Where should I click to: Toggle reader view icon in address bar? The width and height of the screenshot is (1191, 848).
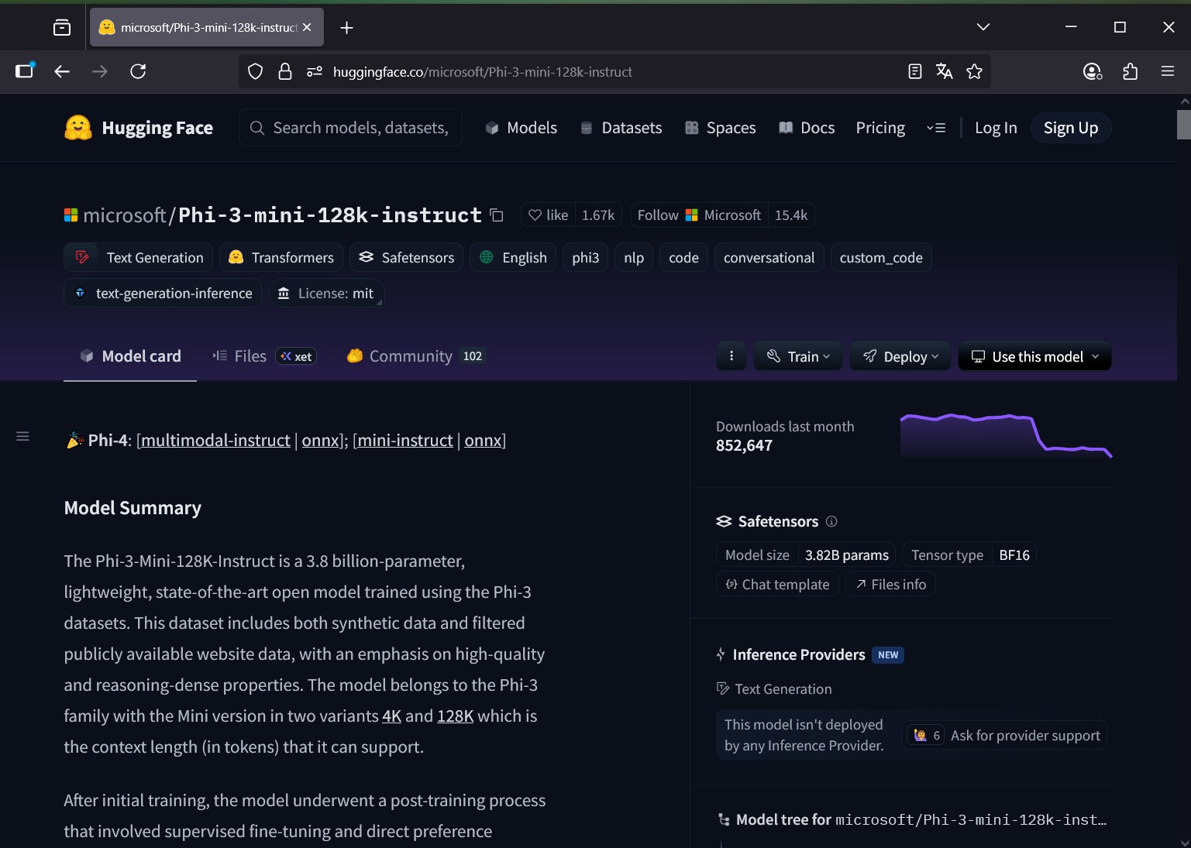click(x=914, y=71)
